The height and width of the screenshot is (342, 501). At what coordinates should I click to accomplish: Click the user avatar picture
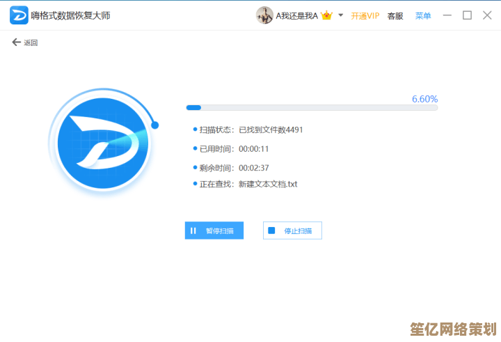click(x=264, y=15)
